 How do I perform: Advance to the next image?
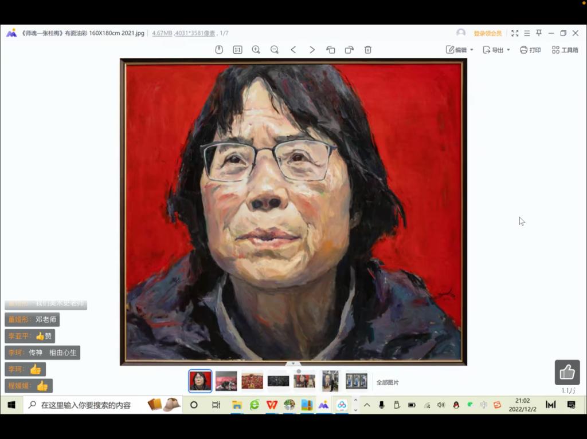(x=312, y=50)
